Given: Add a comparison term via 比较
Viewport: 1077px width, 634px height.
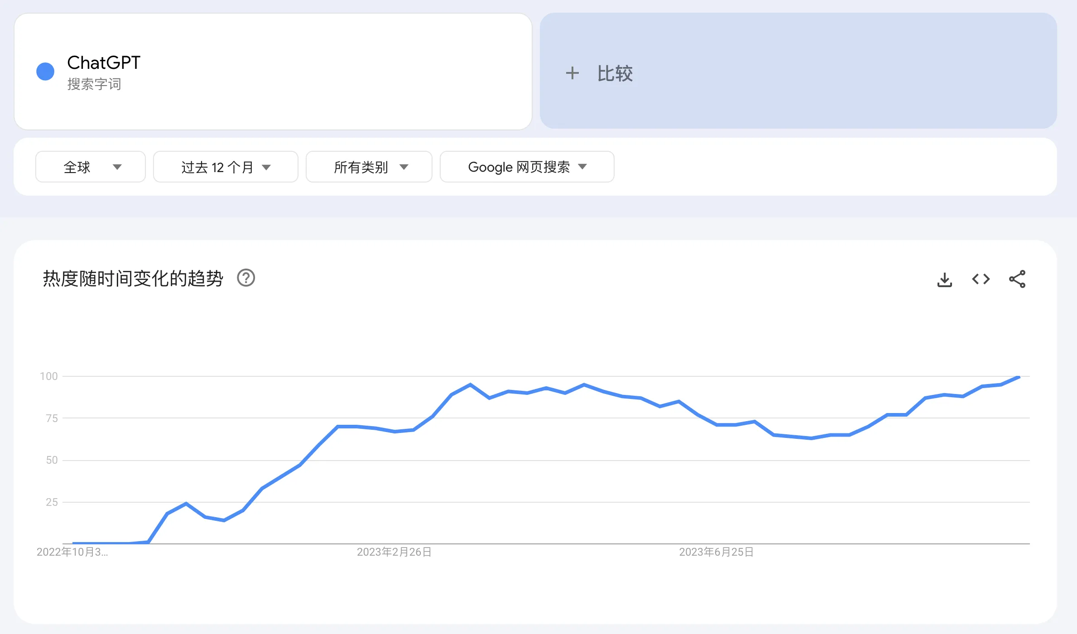Looking at the screenshot, I should [615, 73].
